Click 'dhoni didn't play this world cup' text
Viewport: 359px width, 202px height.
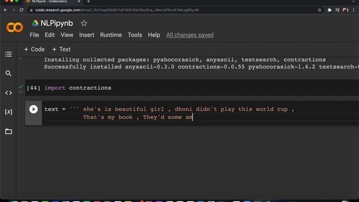[x=231, y=109]
